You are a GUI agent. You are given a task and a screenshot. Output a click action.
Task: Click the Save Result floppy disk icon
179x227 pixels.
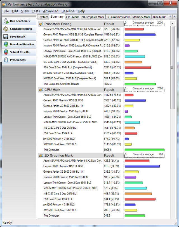6,37
